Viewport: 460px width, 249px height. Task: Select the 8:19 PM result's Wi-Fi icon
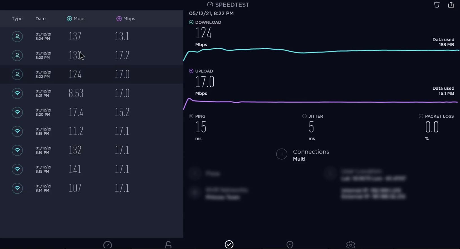[x=17, y=131]
